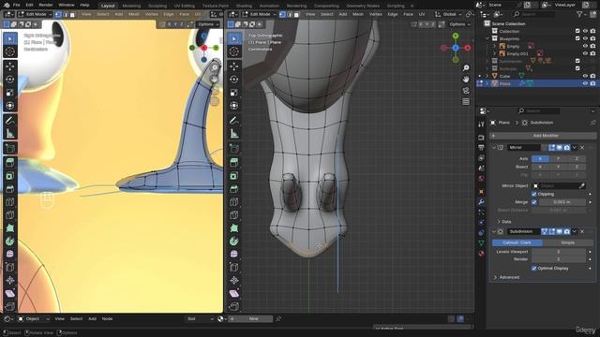The width and height of the screenshot is (600, 337).
Task: Select the Simple subdivision type button
Action: point(568,242)
